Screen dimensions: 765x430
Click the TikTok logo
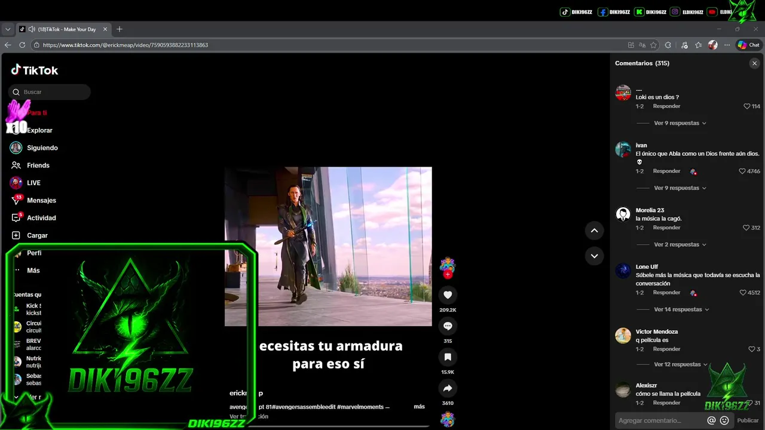coord(34,70)
